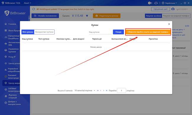Viewport: 192px width, 115px height.
Task: Go to previous coupon page
Action: pyautogui.click(x=101, y=91)
